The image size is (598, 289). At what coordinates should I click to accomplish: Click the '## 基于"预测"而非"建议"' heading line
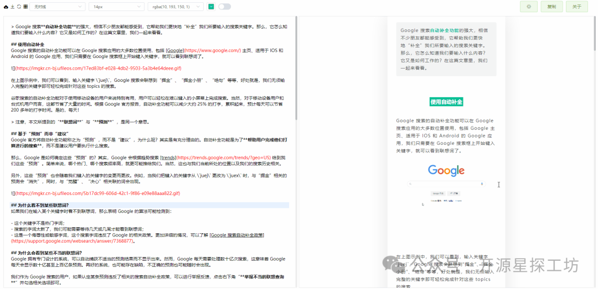click(40, 134)
